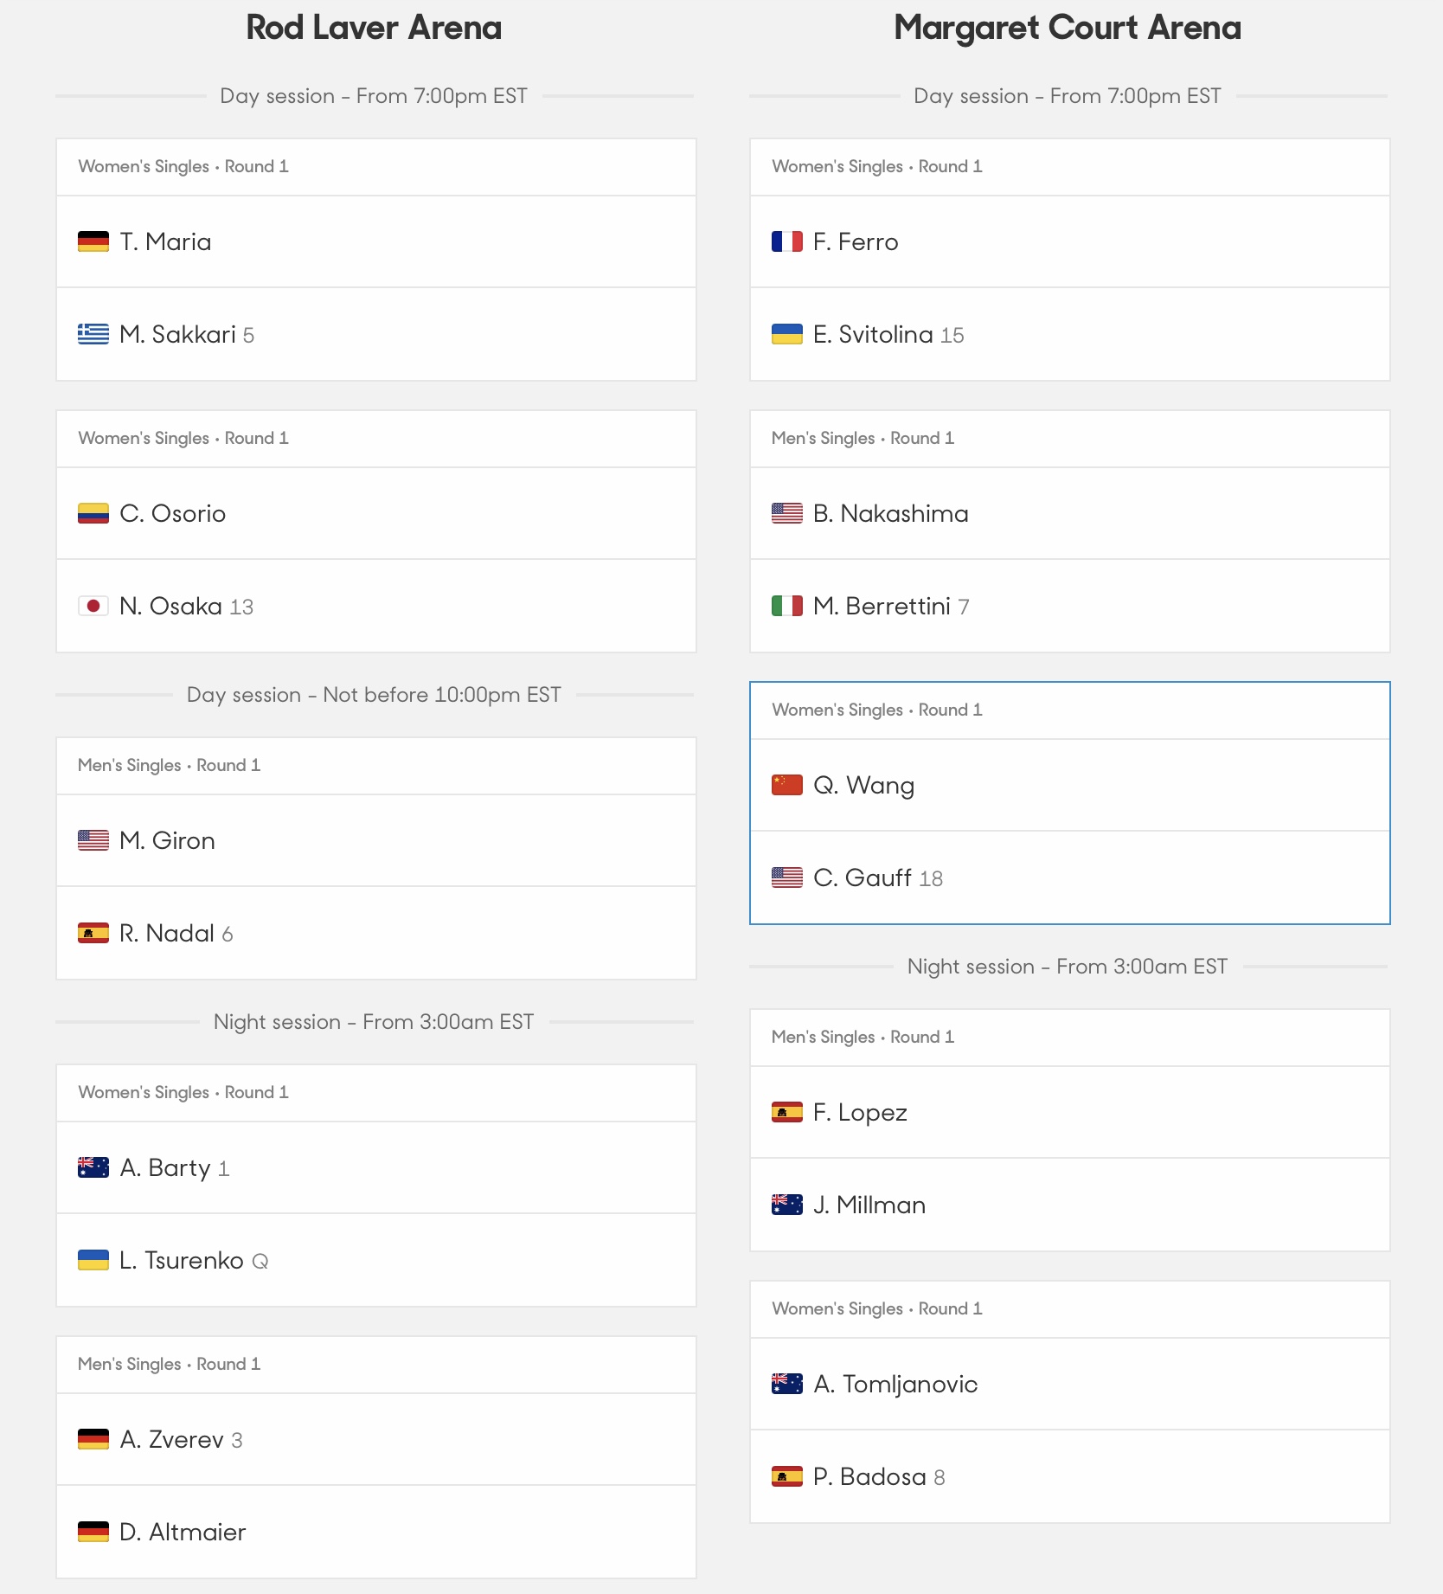Click the Greek flag next to M. Sakkari
Viewport: 1443px width, 1594px height.
[x=93, y=334]
